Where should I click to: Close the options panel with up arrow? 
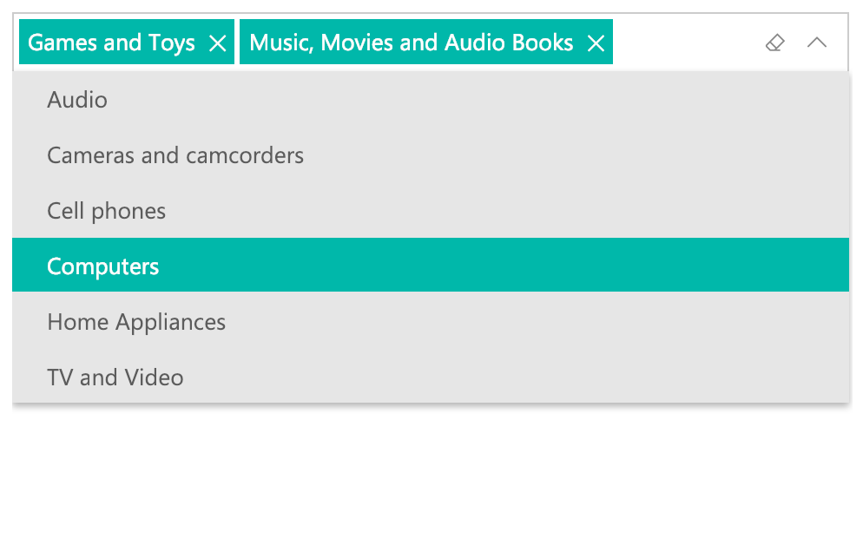[x=817, y=43]
